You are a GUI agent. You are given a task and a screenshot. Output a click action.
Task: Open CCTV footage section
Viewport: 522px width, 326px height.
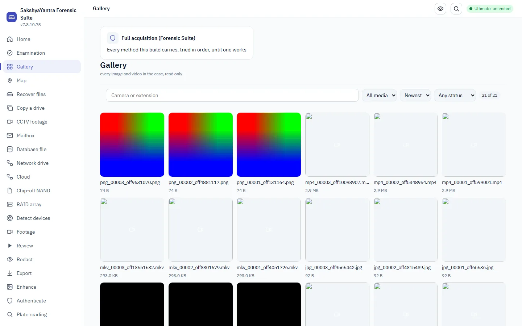point(42,122)
